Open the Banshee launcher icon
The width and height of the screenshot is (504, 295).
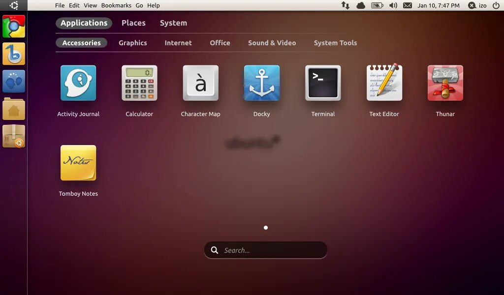(13, 54)
